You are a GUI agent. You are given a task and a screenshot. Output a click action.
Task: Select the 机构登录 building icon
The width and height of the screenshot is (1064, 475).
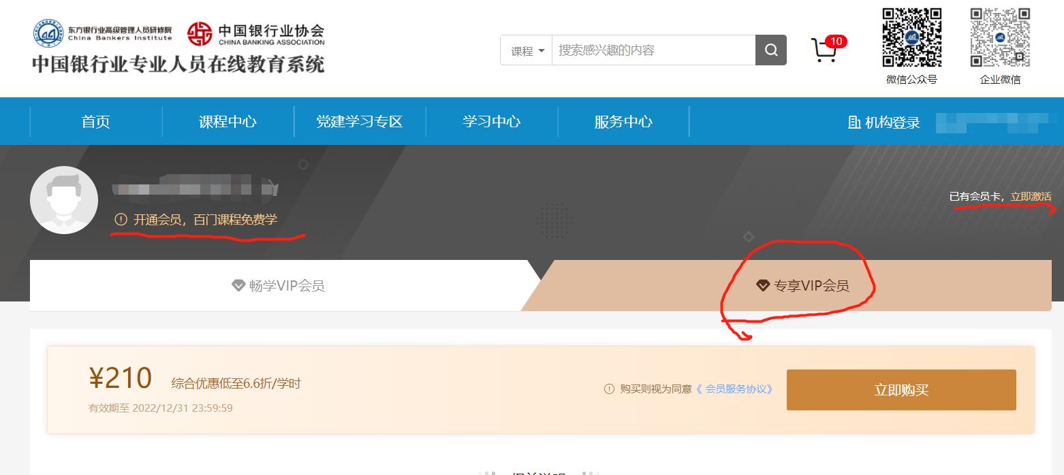click(854, 122)
